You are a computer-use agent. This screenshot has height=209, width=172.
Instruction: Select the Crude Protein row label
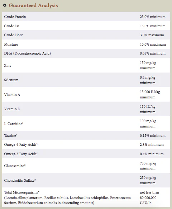[15, 17]
